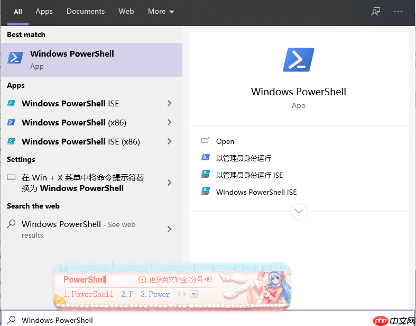Click the large PowerShell logo in preview pane

click(299, 60)
